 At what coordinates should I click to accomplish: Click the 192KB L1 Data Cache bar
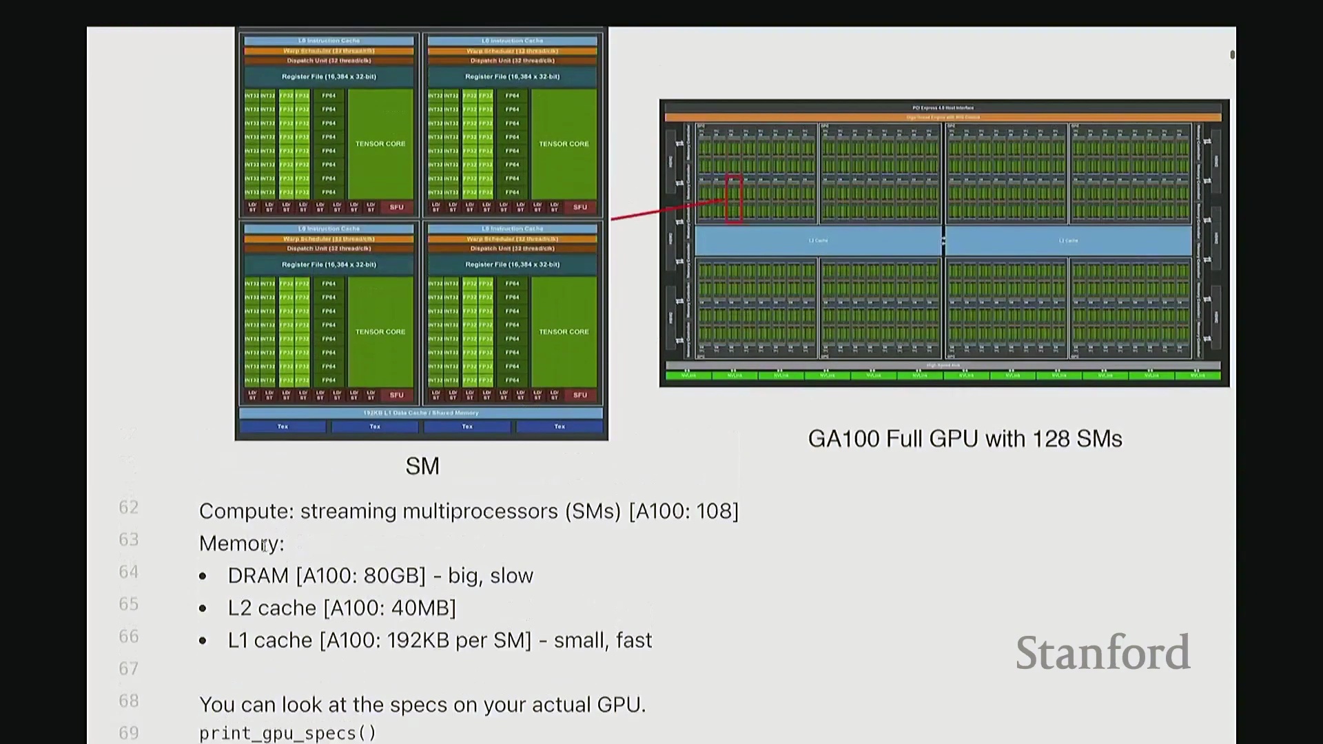point(421,413)
